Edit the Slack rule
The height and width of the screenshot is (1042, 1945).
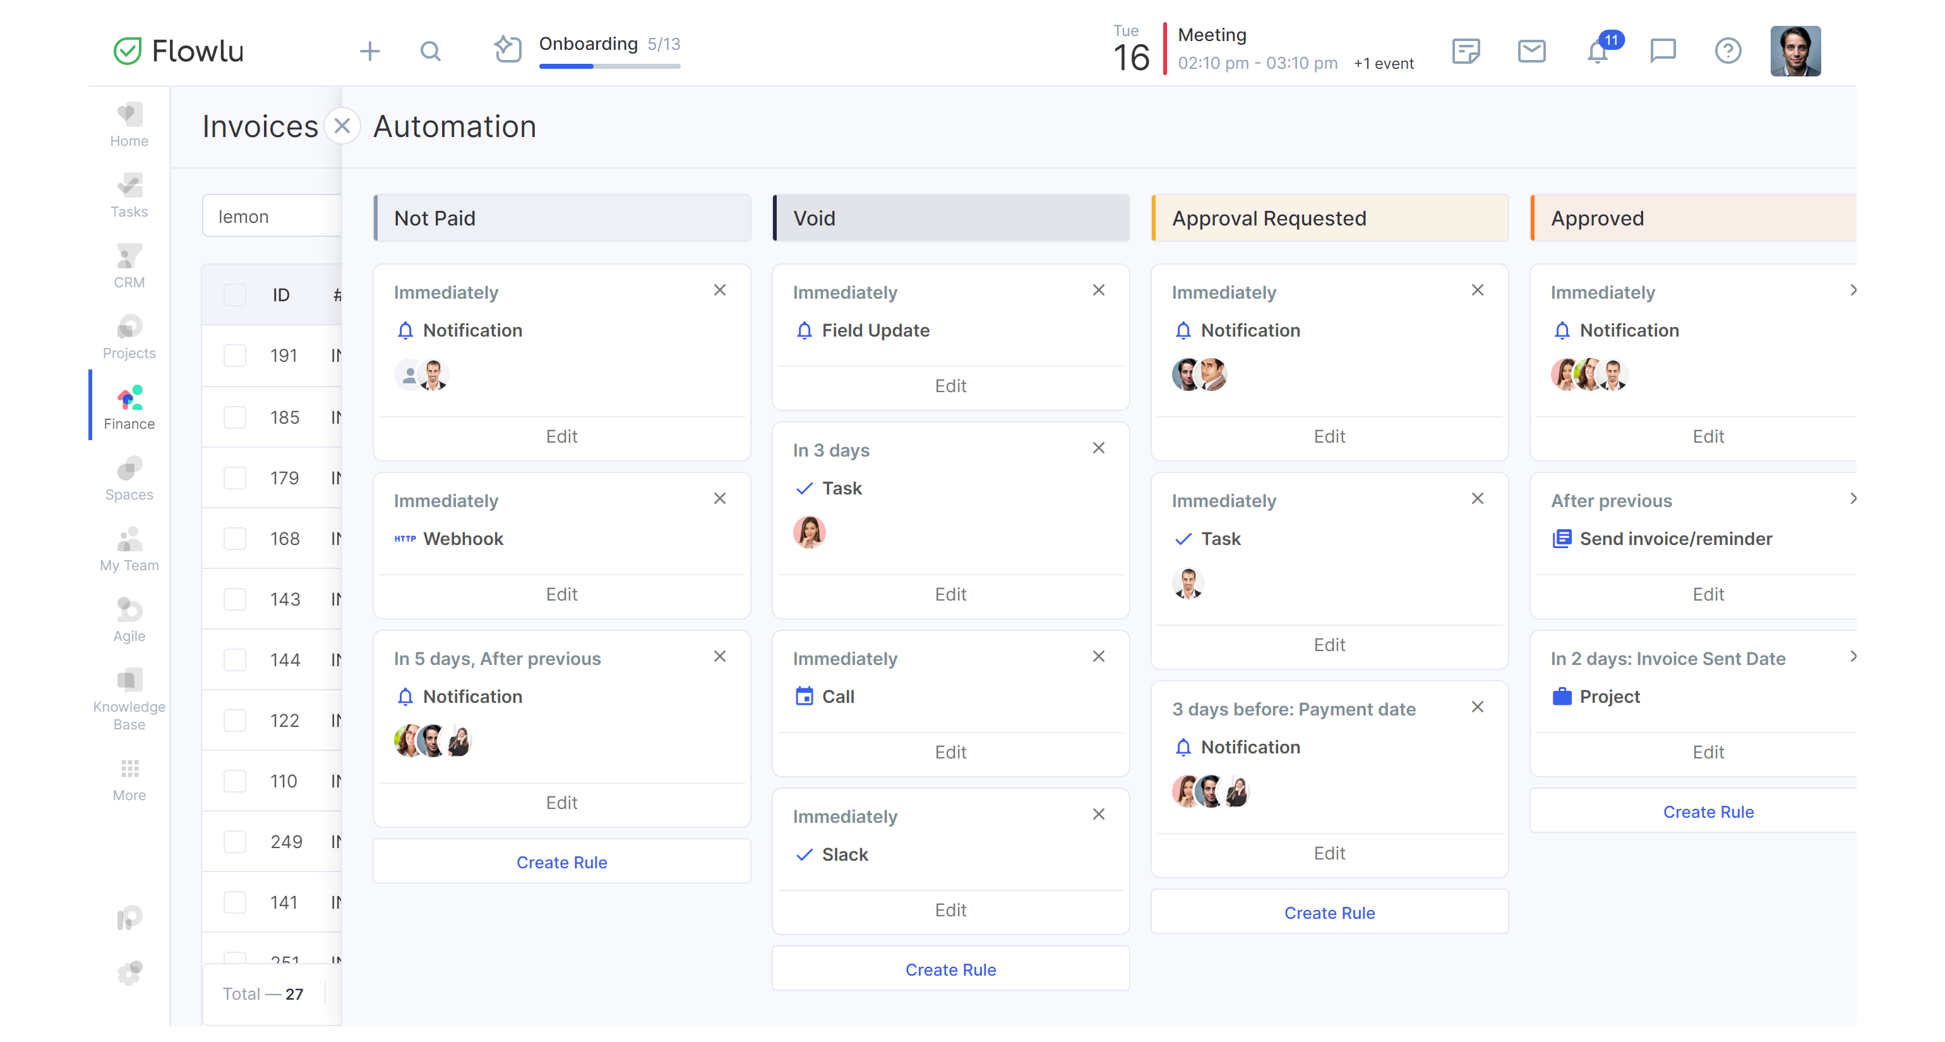click(x=952, y=910)
